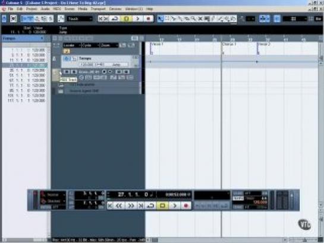324x243 pixels.
Task: Toggle Cycle button in top toolbar
Action: point(115,19)
